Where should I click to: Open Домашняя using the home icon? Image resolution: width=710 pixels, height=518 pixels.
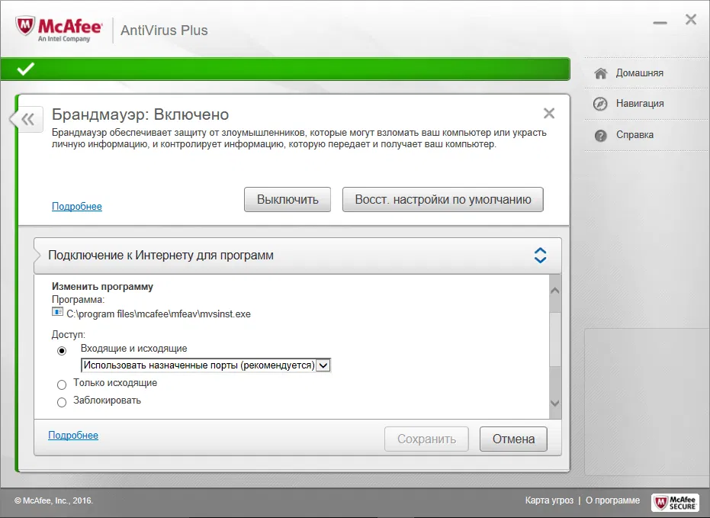coord(602,72)
